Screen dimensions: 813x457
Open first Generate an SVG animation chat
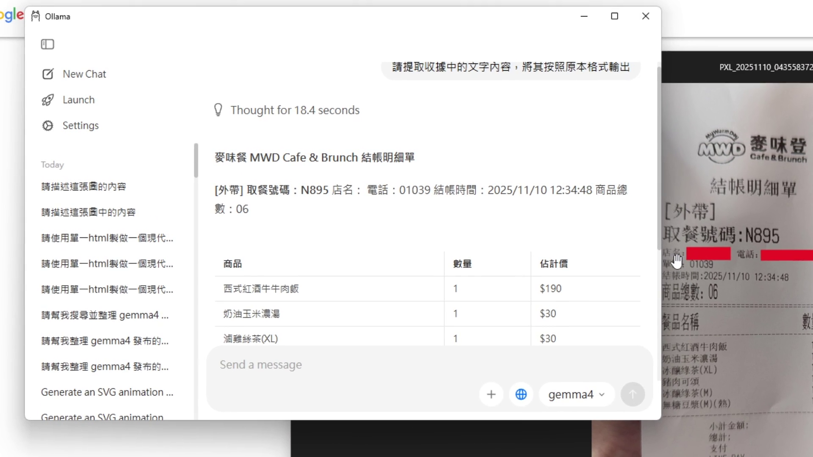coord(107,392)
